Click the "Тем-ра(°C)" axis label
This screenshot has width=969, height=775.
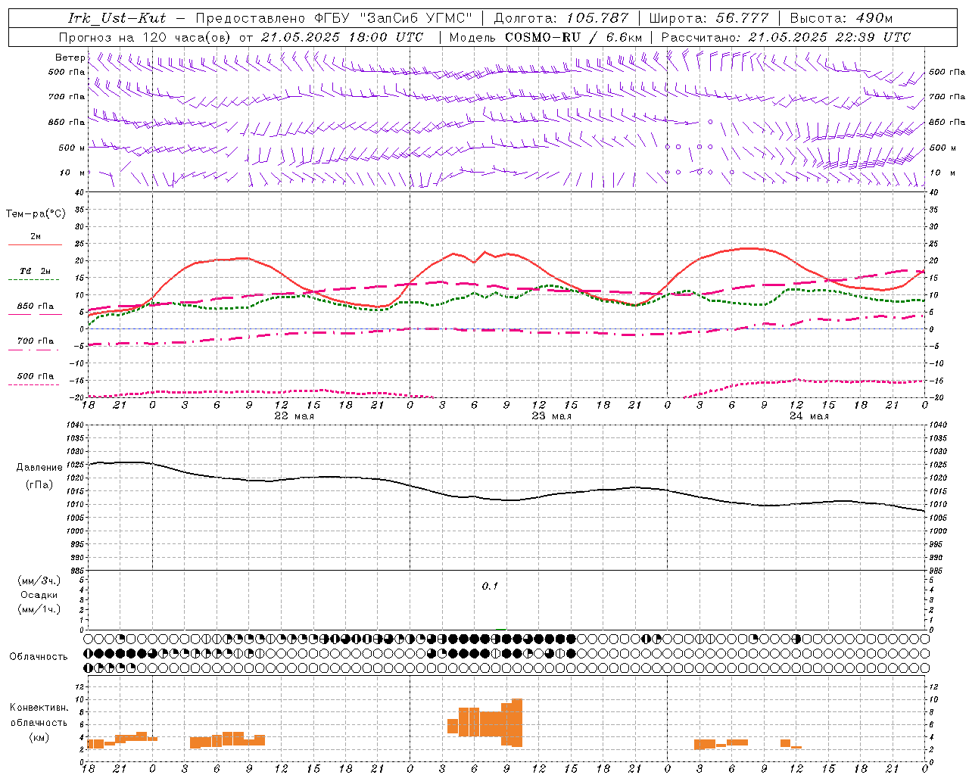click(x=36, y=214)
